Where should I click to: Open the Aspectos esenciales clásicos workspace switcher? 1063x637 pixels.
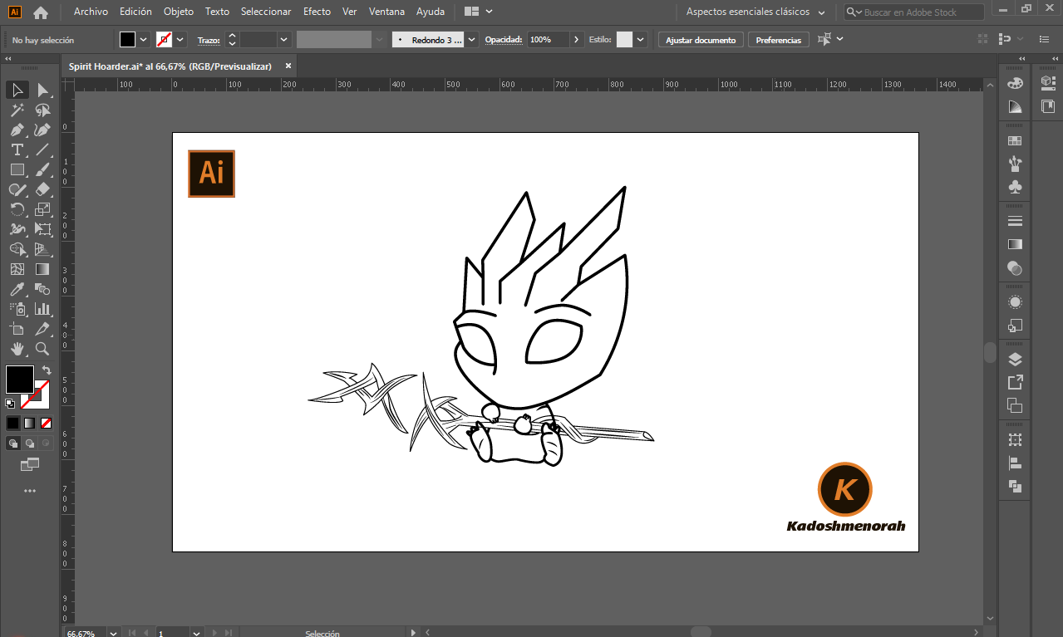pyautogui.click(x=755, y=12)
